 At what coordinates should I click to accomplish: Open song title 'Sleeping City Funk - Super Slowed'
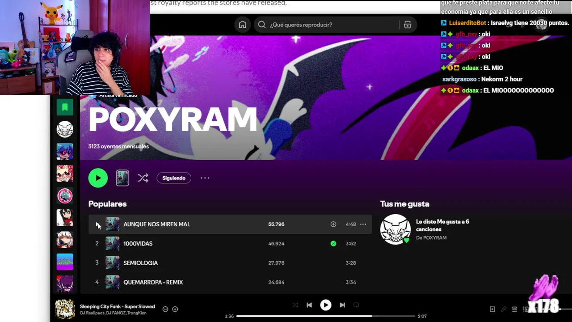(118, 306)
